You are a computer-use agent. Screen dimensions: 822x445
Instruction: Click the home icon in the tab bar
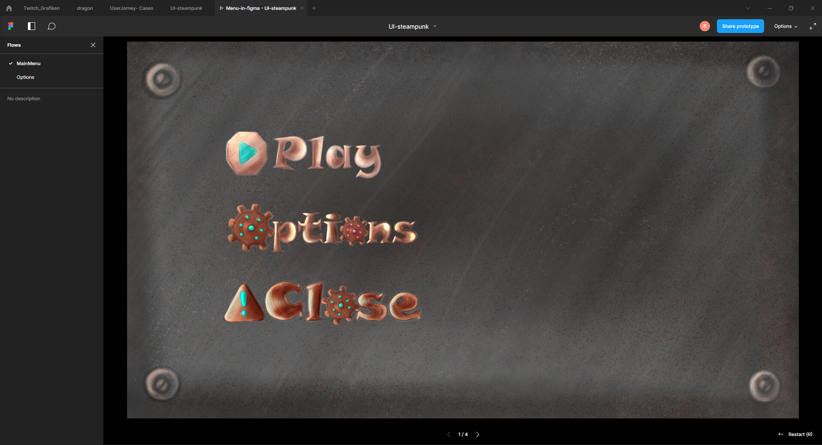pos(9,8)
